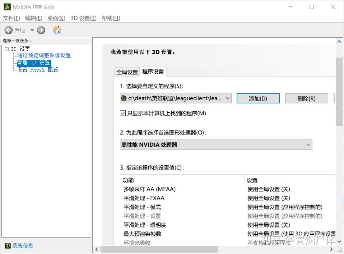Select the 最大预渲染帧数 row
Screen dimensions: 344x254
[x=228, y=234]
